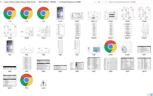Refresh the current folder view
This screenshot has height=96, width=153.
99,2
